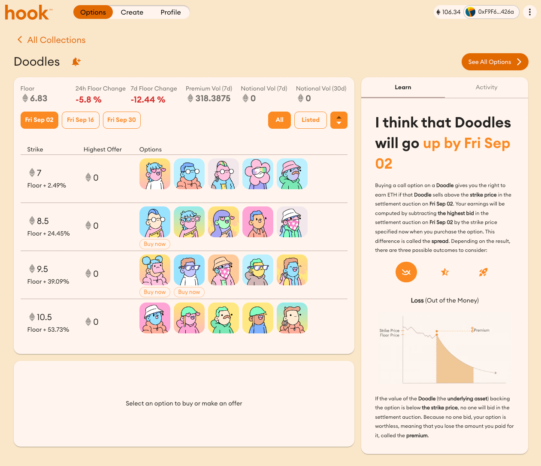
Task: Select second Doodle in strike 7 row
Action: pos(189,174)
